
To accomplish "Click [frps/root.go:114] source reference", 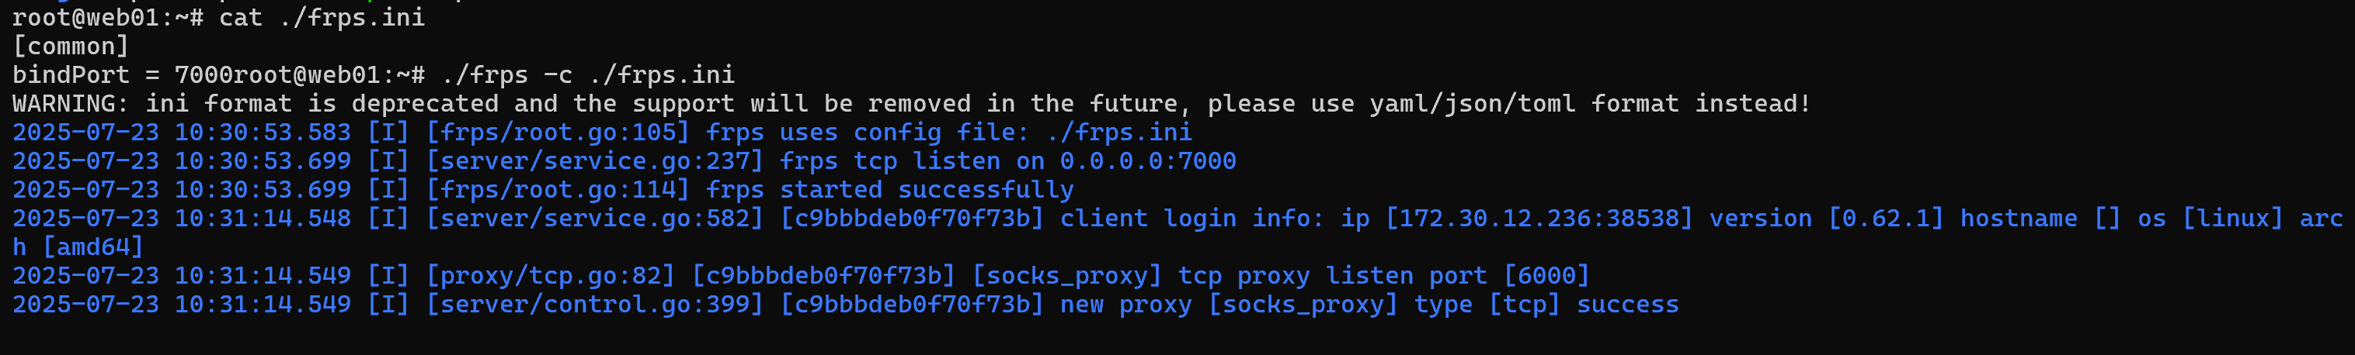I will [558, 190].
